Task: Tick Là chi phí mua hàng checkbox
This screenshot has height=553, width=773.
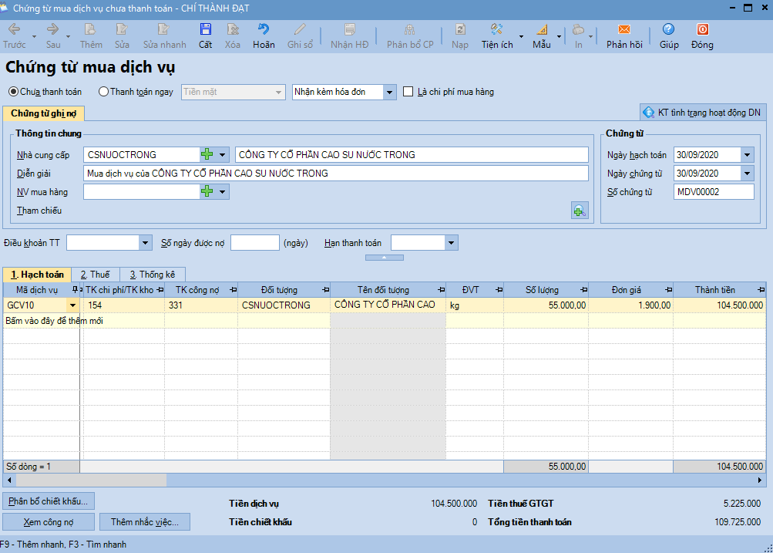Action: pyautogui.click(x=408, y=92)
